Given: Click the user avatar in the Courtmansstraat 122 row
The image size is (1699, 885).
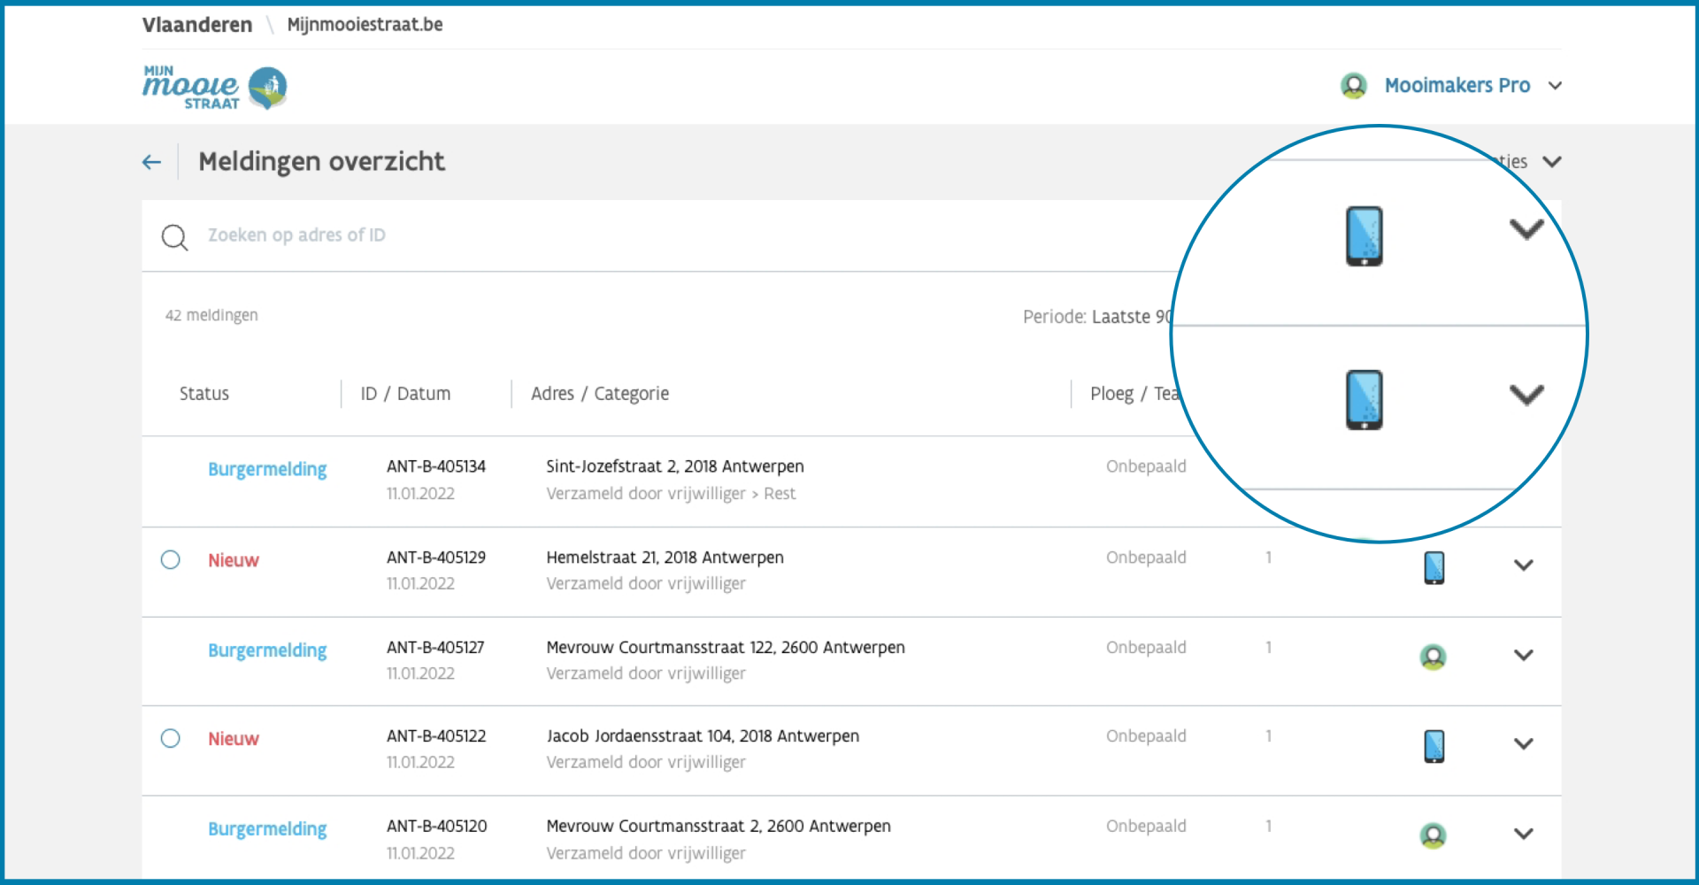Looking at the screenshot, I should 1434,657.
